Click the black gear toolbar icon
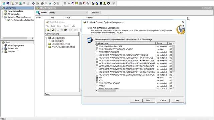This screenshot has width=214, height=120. tap(108, 3)
